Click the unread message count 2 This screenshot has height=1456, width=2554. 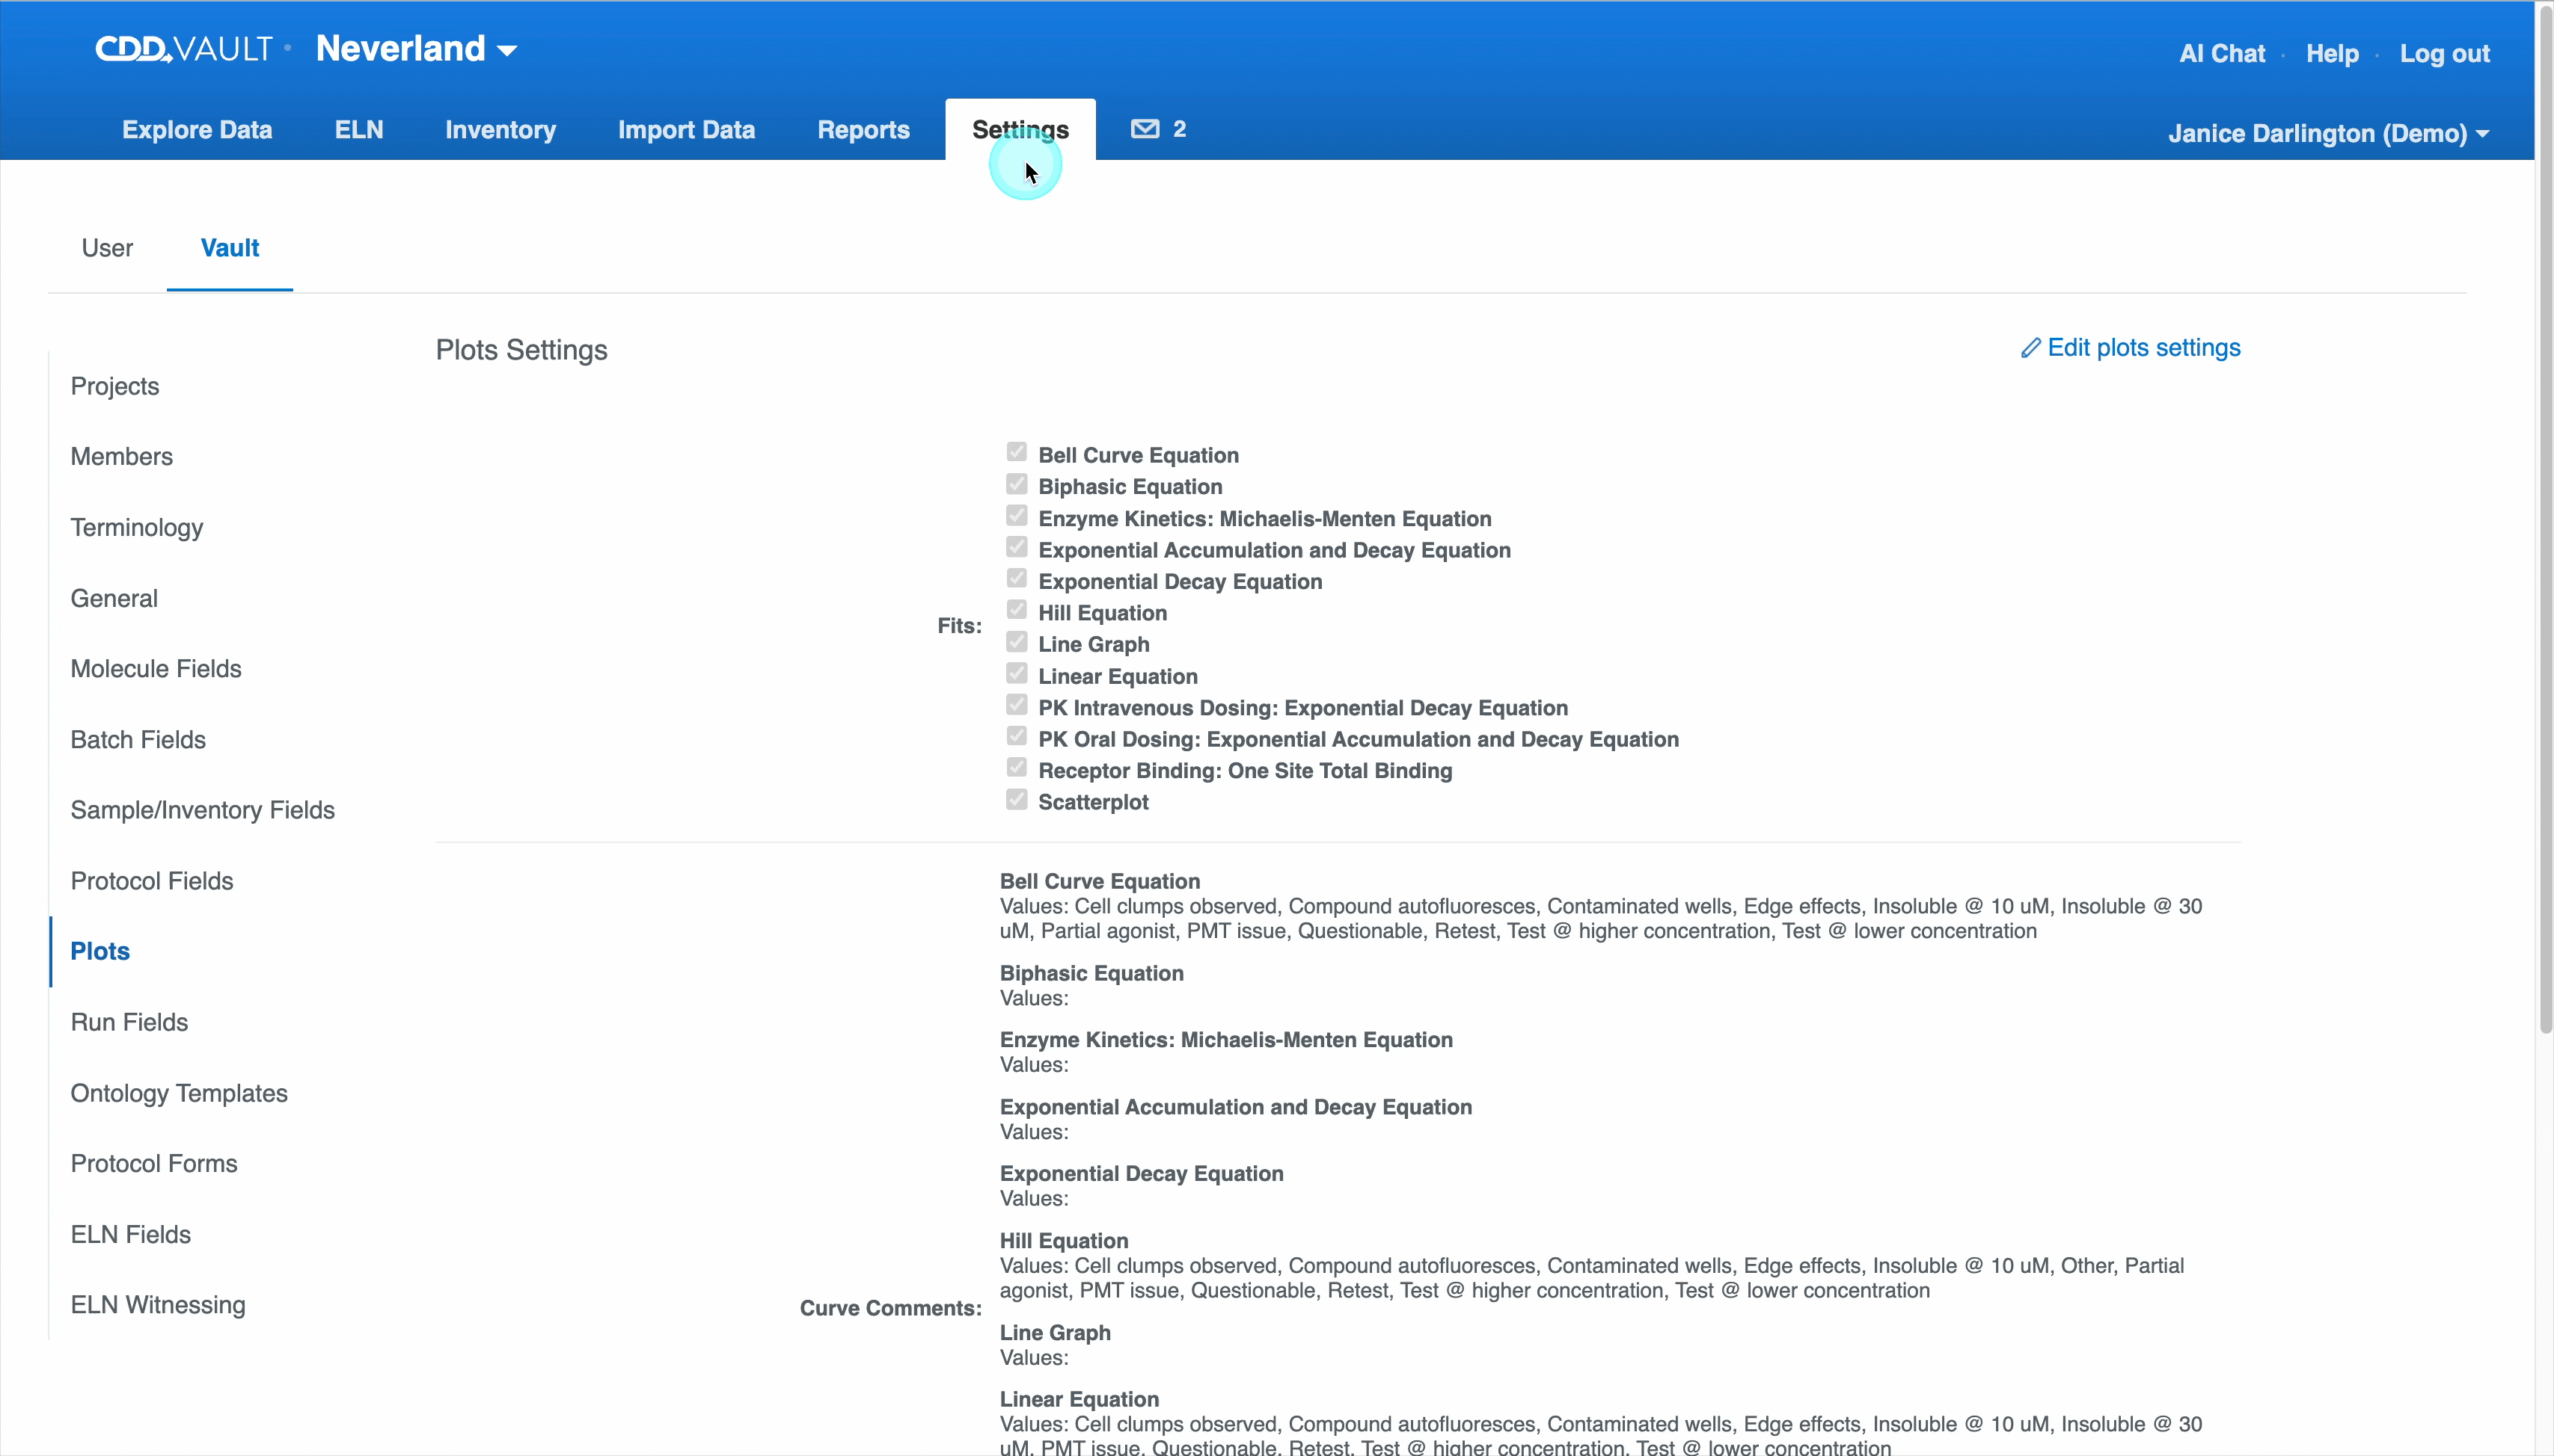point(1180,129)
